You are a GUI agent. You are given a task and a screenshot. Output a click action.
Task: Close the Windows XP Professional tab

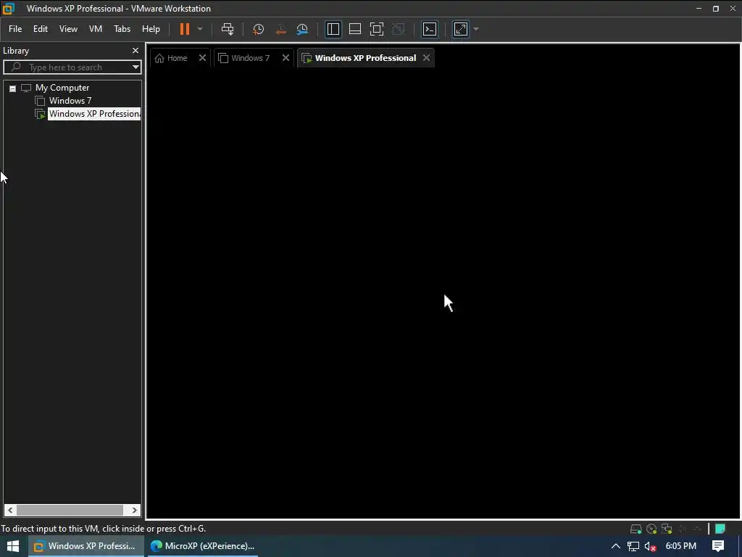click(426, 58)
